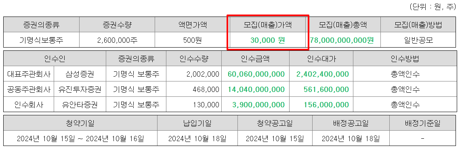Select the 30,000 원 offering price
This screenshot has height=148, width=462.
pos(267,40)
